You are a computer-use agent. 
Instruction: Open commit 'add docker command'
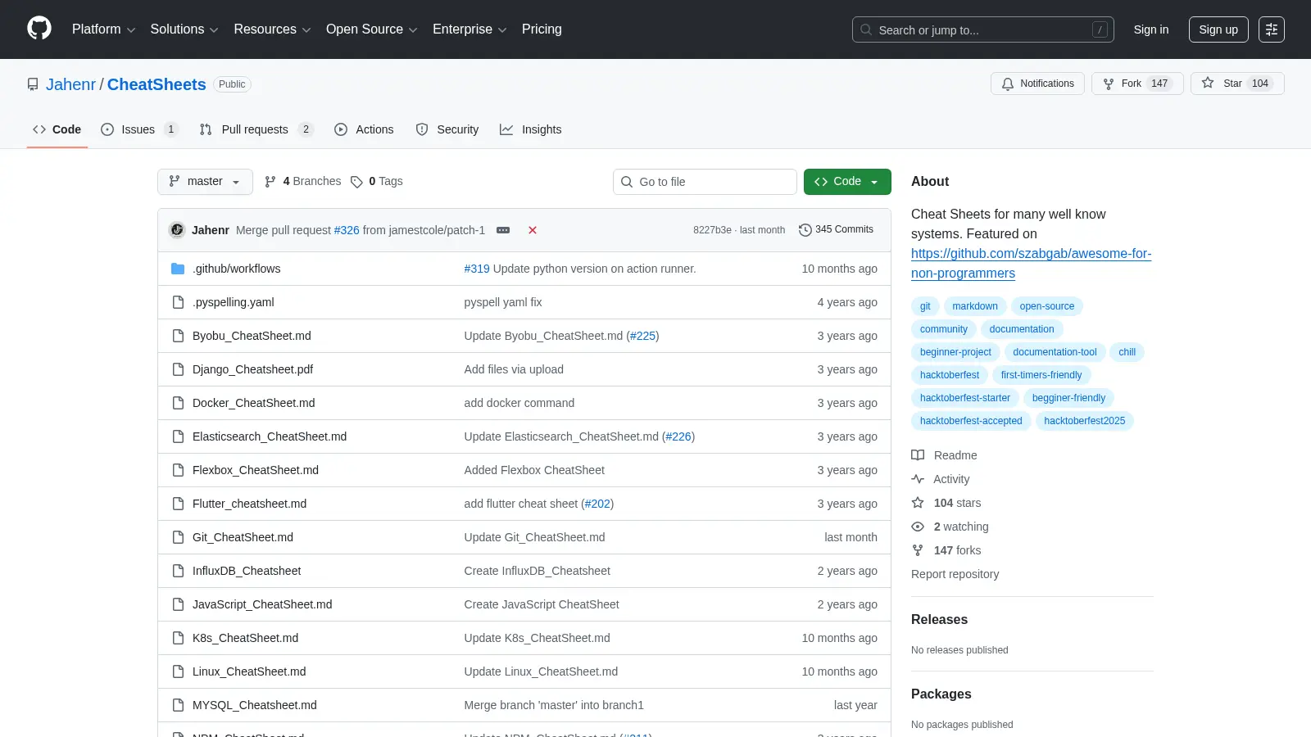(x=519, y=403)
